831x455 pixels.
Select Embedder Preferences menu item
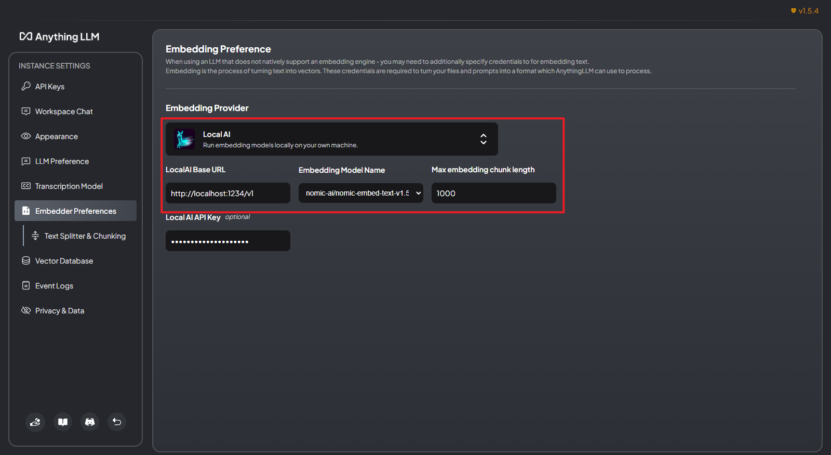click(x=75, y=211)
